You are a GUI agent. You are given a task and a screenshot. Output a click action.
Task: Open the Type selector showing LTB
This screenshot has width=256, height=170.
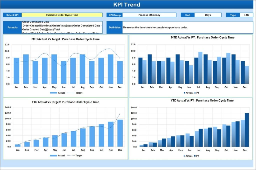coord(246,15)
